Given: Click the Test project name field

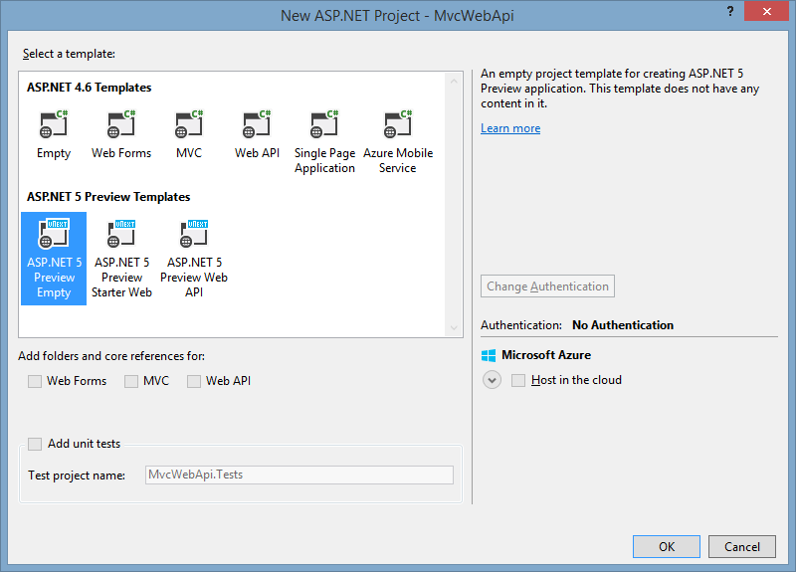Looking at the screenshot, I should click(x=299, y=476).
